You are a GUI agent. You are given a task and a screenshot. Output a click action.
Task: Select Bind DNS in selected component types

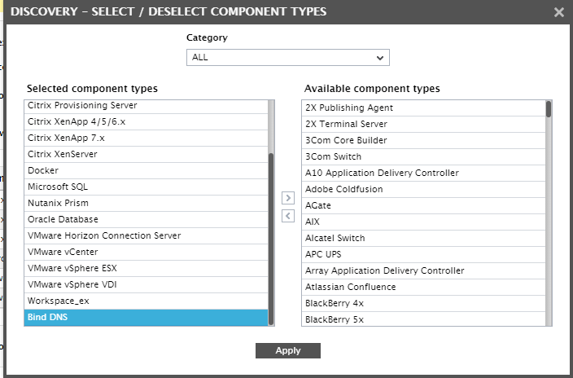146,317
